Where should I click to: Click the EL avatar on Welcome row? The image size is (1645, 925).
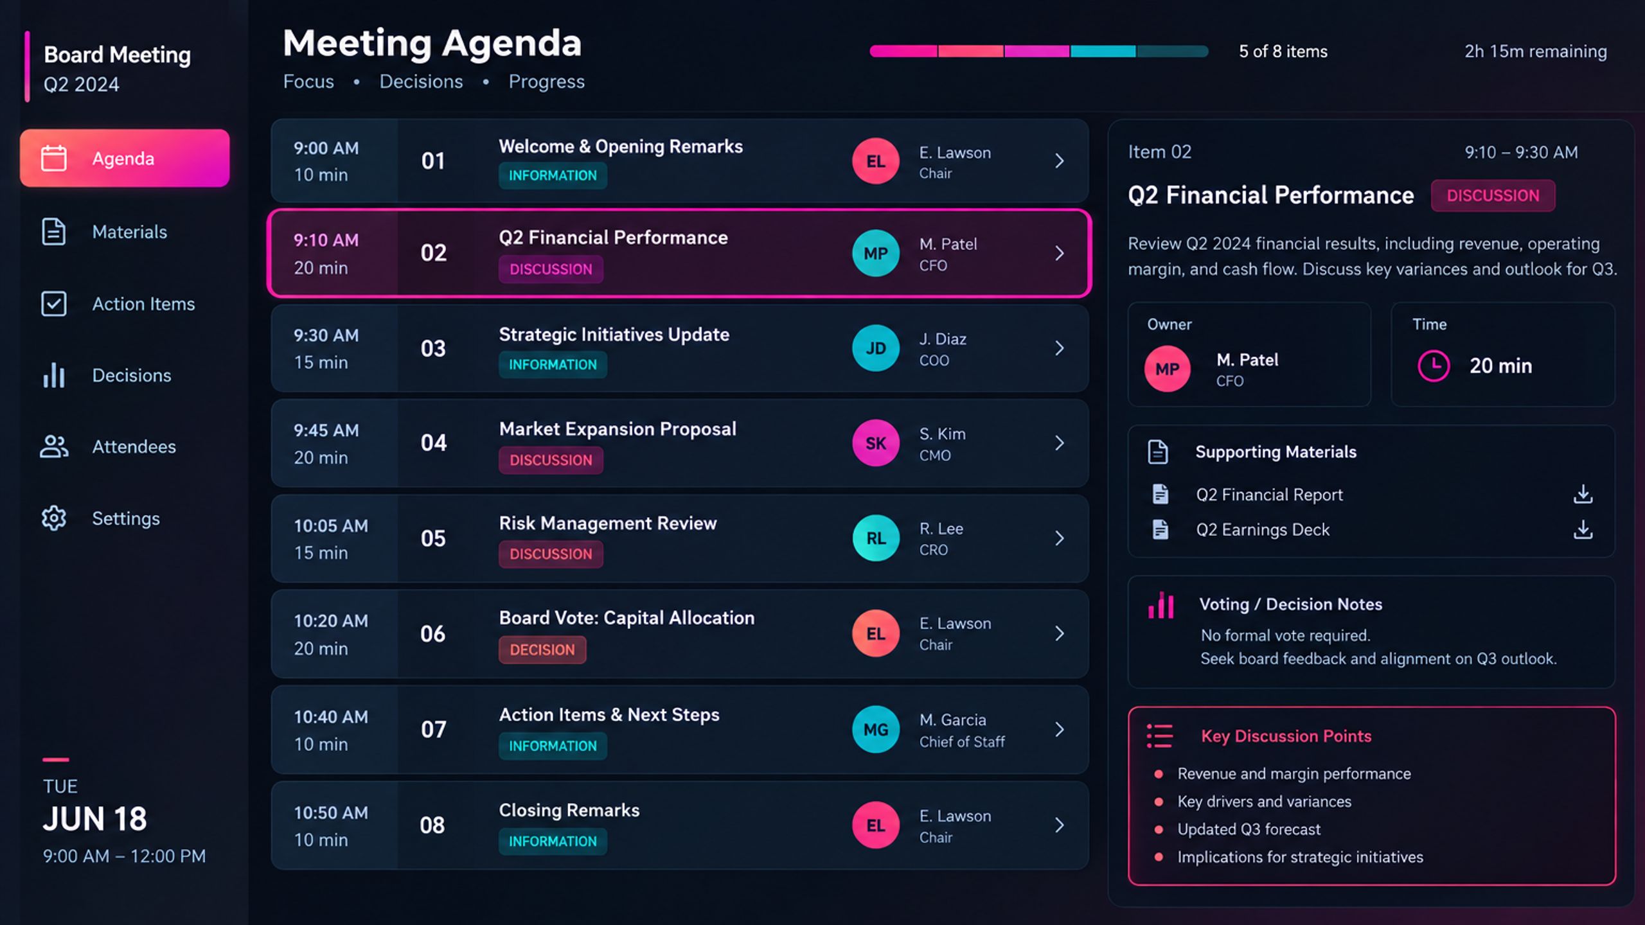(x=876, y=161)
